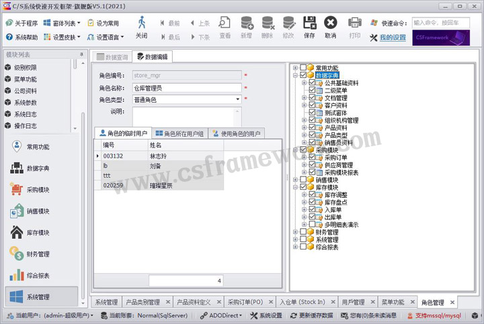Click the 取消 (Cancel) toolbar icon
This screenshot has height=324, width=484.
[330, 27]
